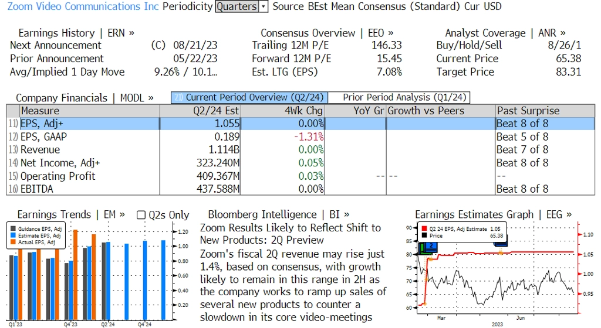Click the Zoom Video Communications Inc title

tap(83, 6)
